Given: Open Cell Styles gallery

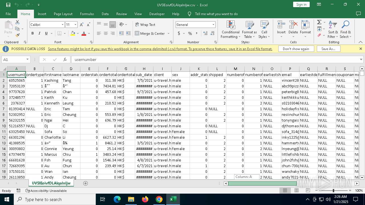Looking at the screenshot, I should 264,30.
